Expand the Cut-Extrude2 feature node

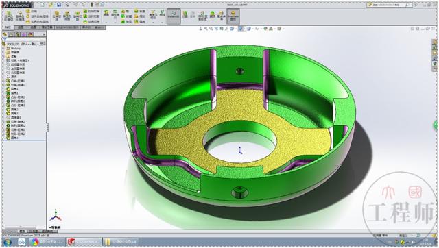click(x=3, y=134)
